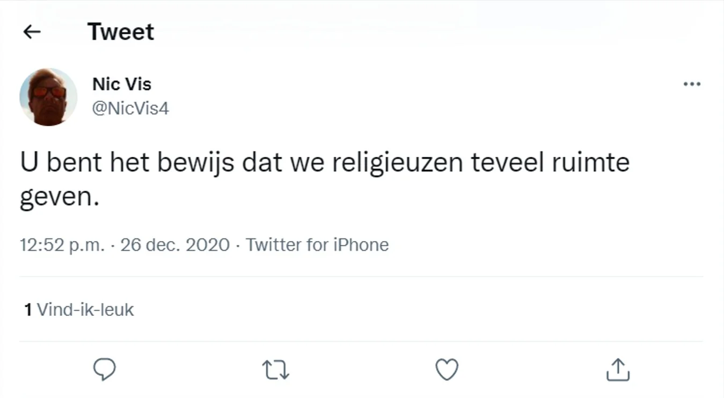The height and width of the screenshot is (398, 724).
Task: Open the @NicVis4 handle link
Action: [x=130, y=108]
